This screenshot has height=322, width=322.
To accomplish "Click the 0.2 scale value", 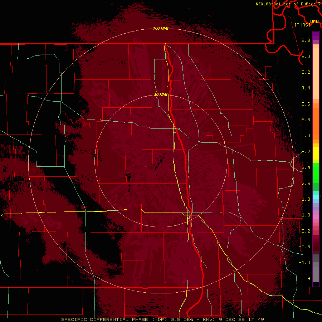I will click(x=306, y=231).
